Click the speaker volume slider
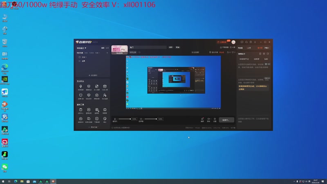327x184 pixels. coord(150,119)
